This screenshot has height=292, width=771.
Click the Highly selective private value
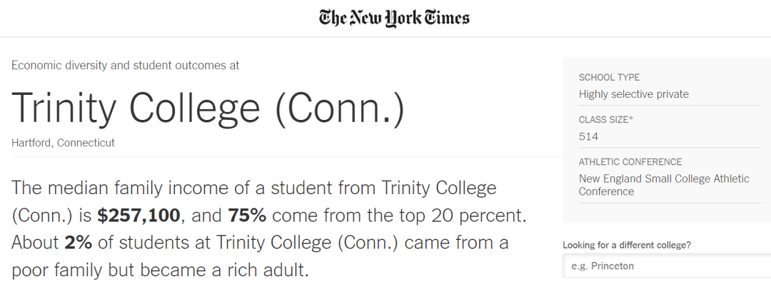tap(634, 94)
